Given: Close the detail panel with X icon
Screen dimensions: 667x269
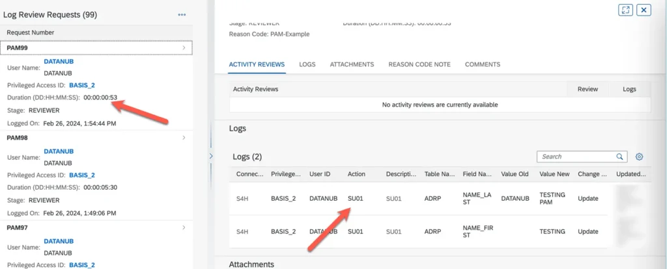Looking at the screenshot, I should [644, 10].
